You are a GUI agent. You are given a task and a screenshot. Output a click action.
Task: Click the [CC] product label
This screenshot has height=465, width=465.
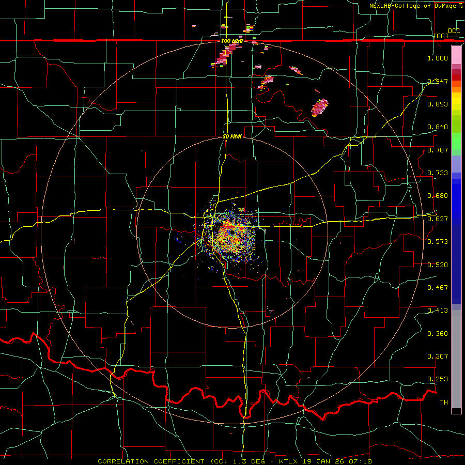click(441, 36)
